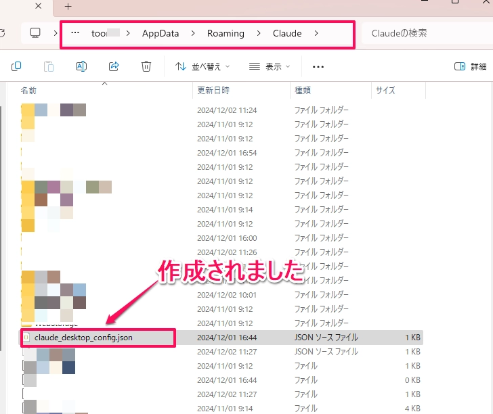Viewport: 493px width, 414px height.
Task: Open the 表示 view dropdown
Action: [270, 66]
